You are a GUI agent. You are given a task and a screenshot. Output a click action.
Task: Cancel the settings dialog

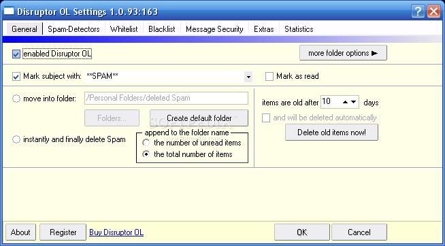pyautogui.click(x=359, y=232)
